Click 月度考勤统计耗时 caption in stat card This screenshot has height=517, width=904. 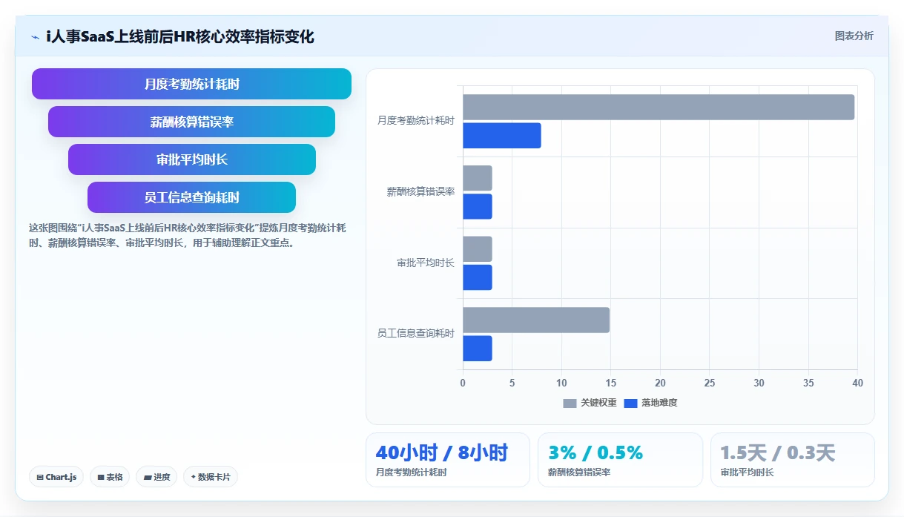pyautogui.click(x=411, y=472)
